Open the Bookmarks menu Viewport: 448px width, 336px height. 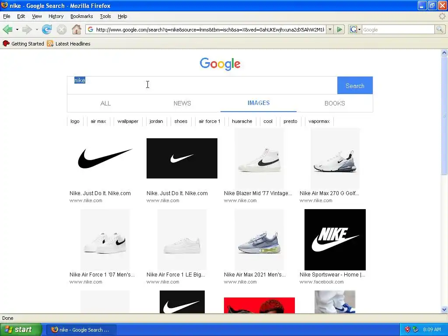pos(82,16)
